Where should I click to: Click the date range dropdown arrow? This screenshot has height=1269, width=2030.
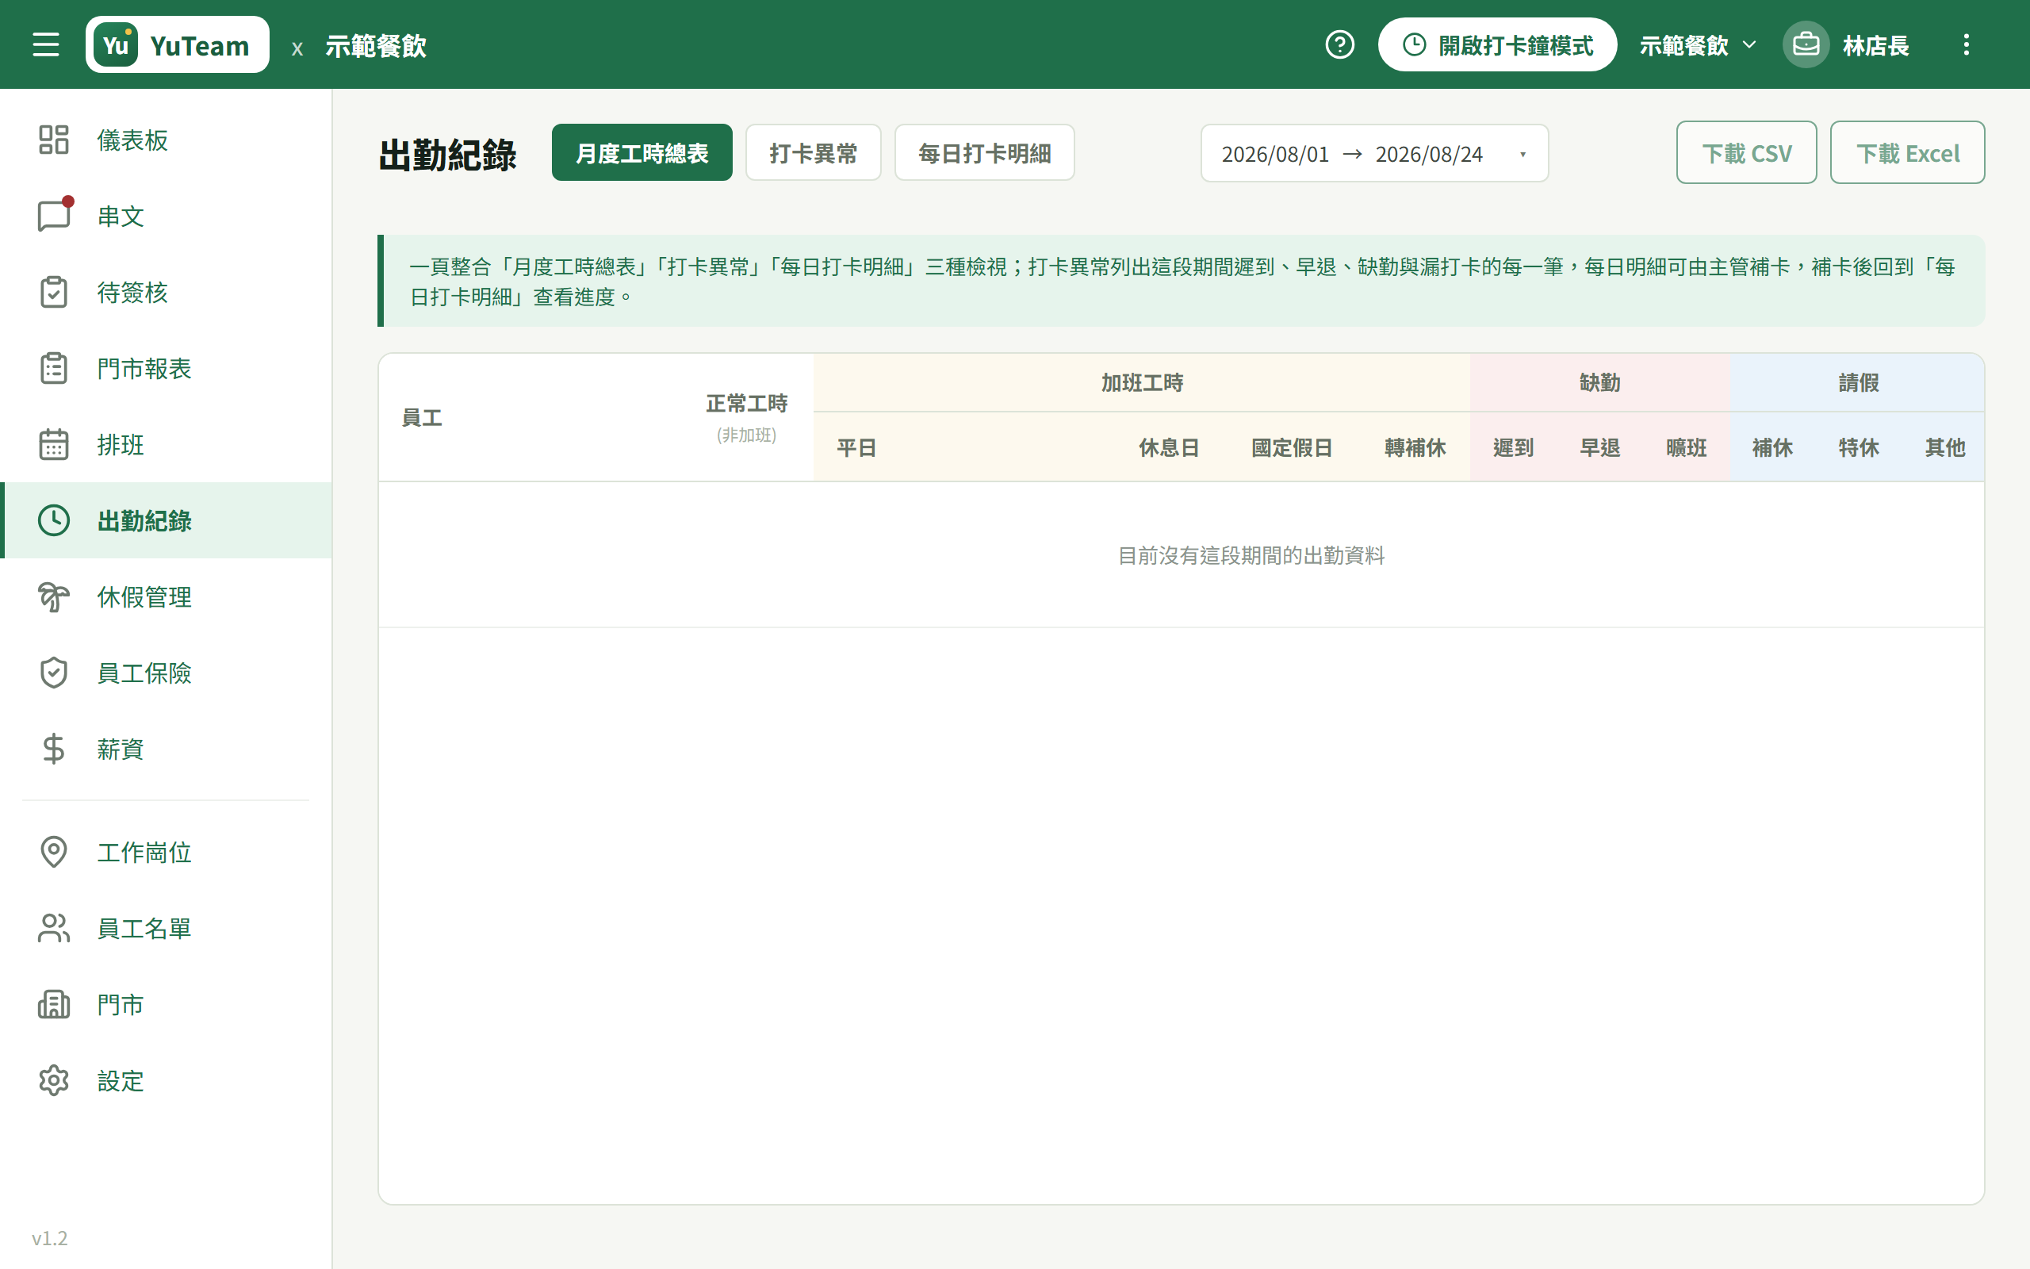pos(1522,155)
